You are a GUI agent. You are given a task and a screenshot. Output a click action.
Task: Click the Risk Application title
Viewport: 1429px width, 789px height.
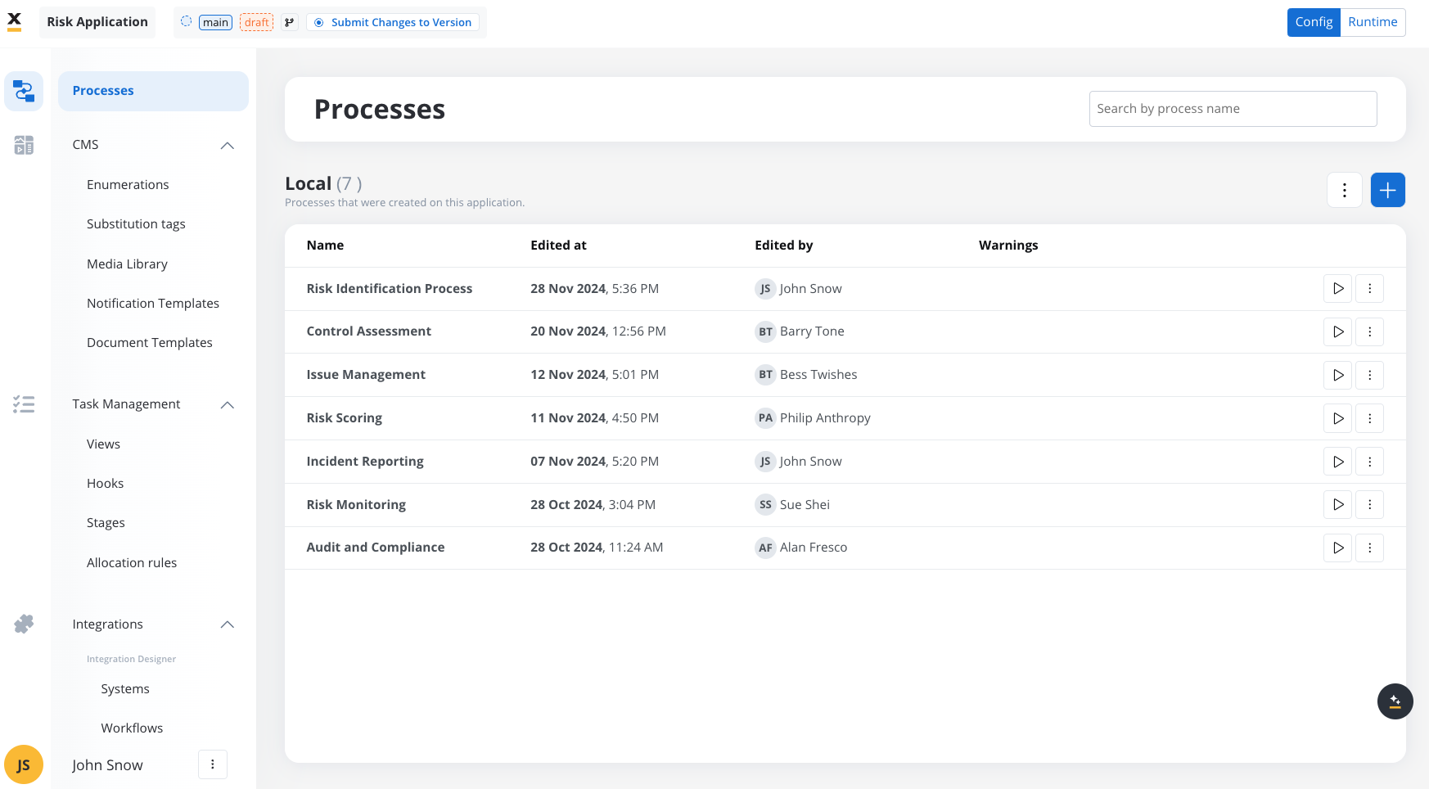(97, 22)
